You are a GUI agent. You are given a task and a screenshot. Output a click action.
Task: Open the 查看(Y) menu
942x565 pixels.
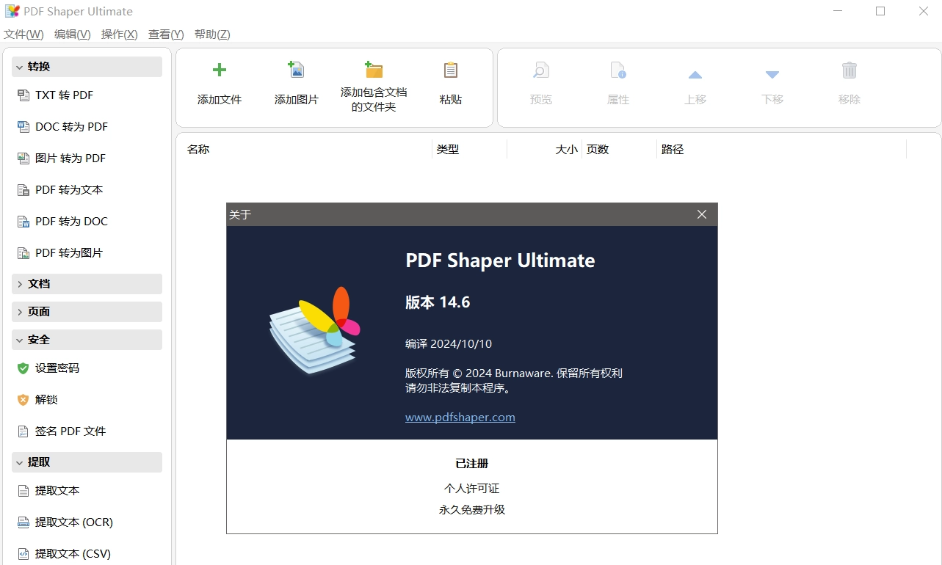tap(166, 34)
